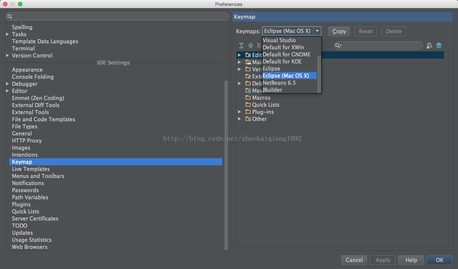Focus the settings search field at top left
458x269 pixels.
(117, 16)
